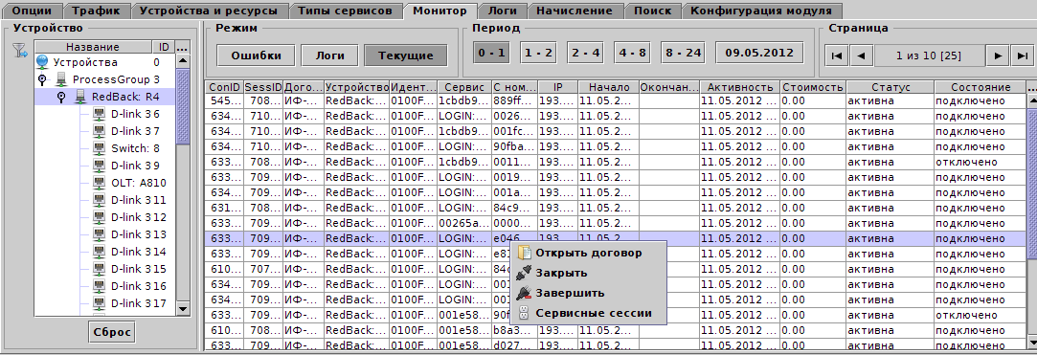Switch mode to Логи

pyautogui.click(x=329, y=55)
